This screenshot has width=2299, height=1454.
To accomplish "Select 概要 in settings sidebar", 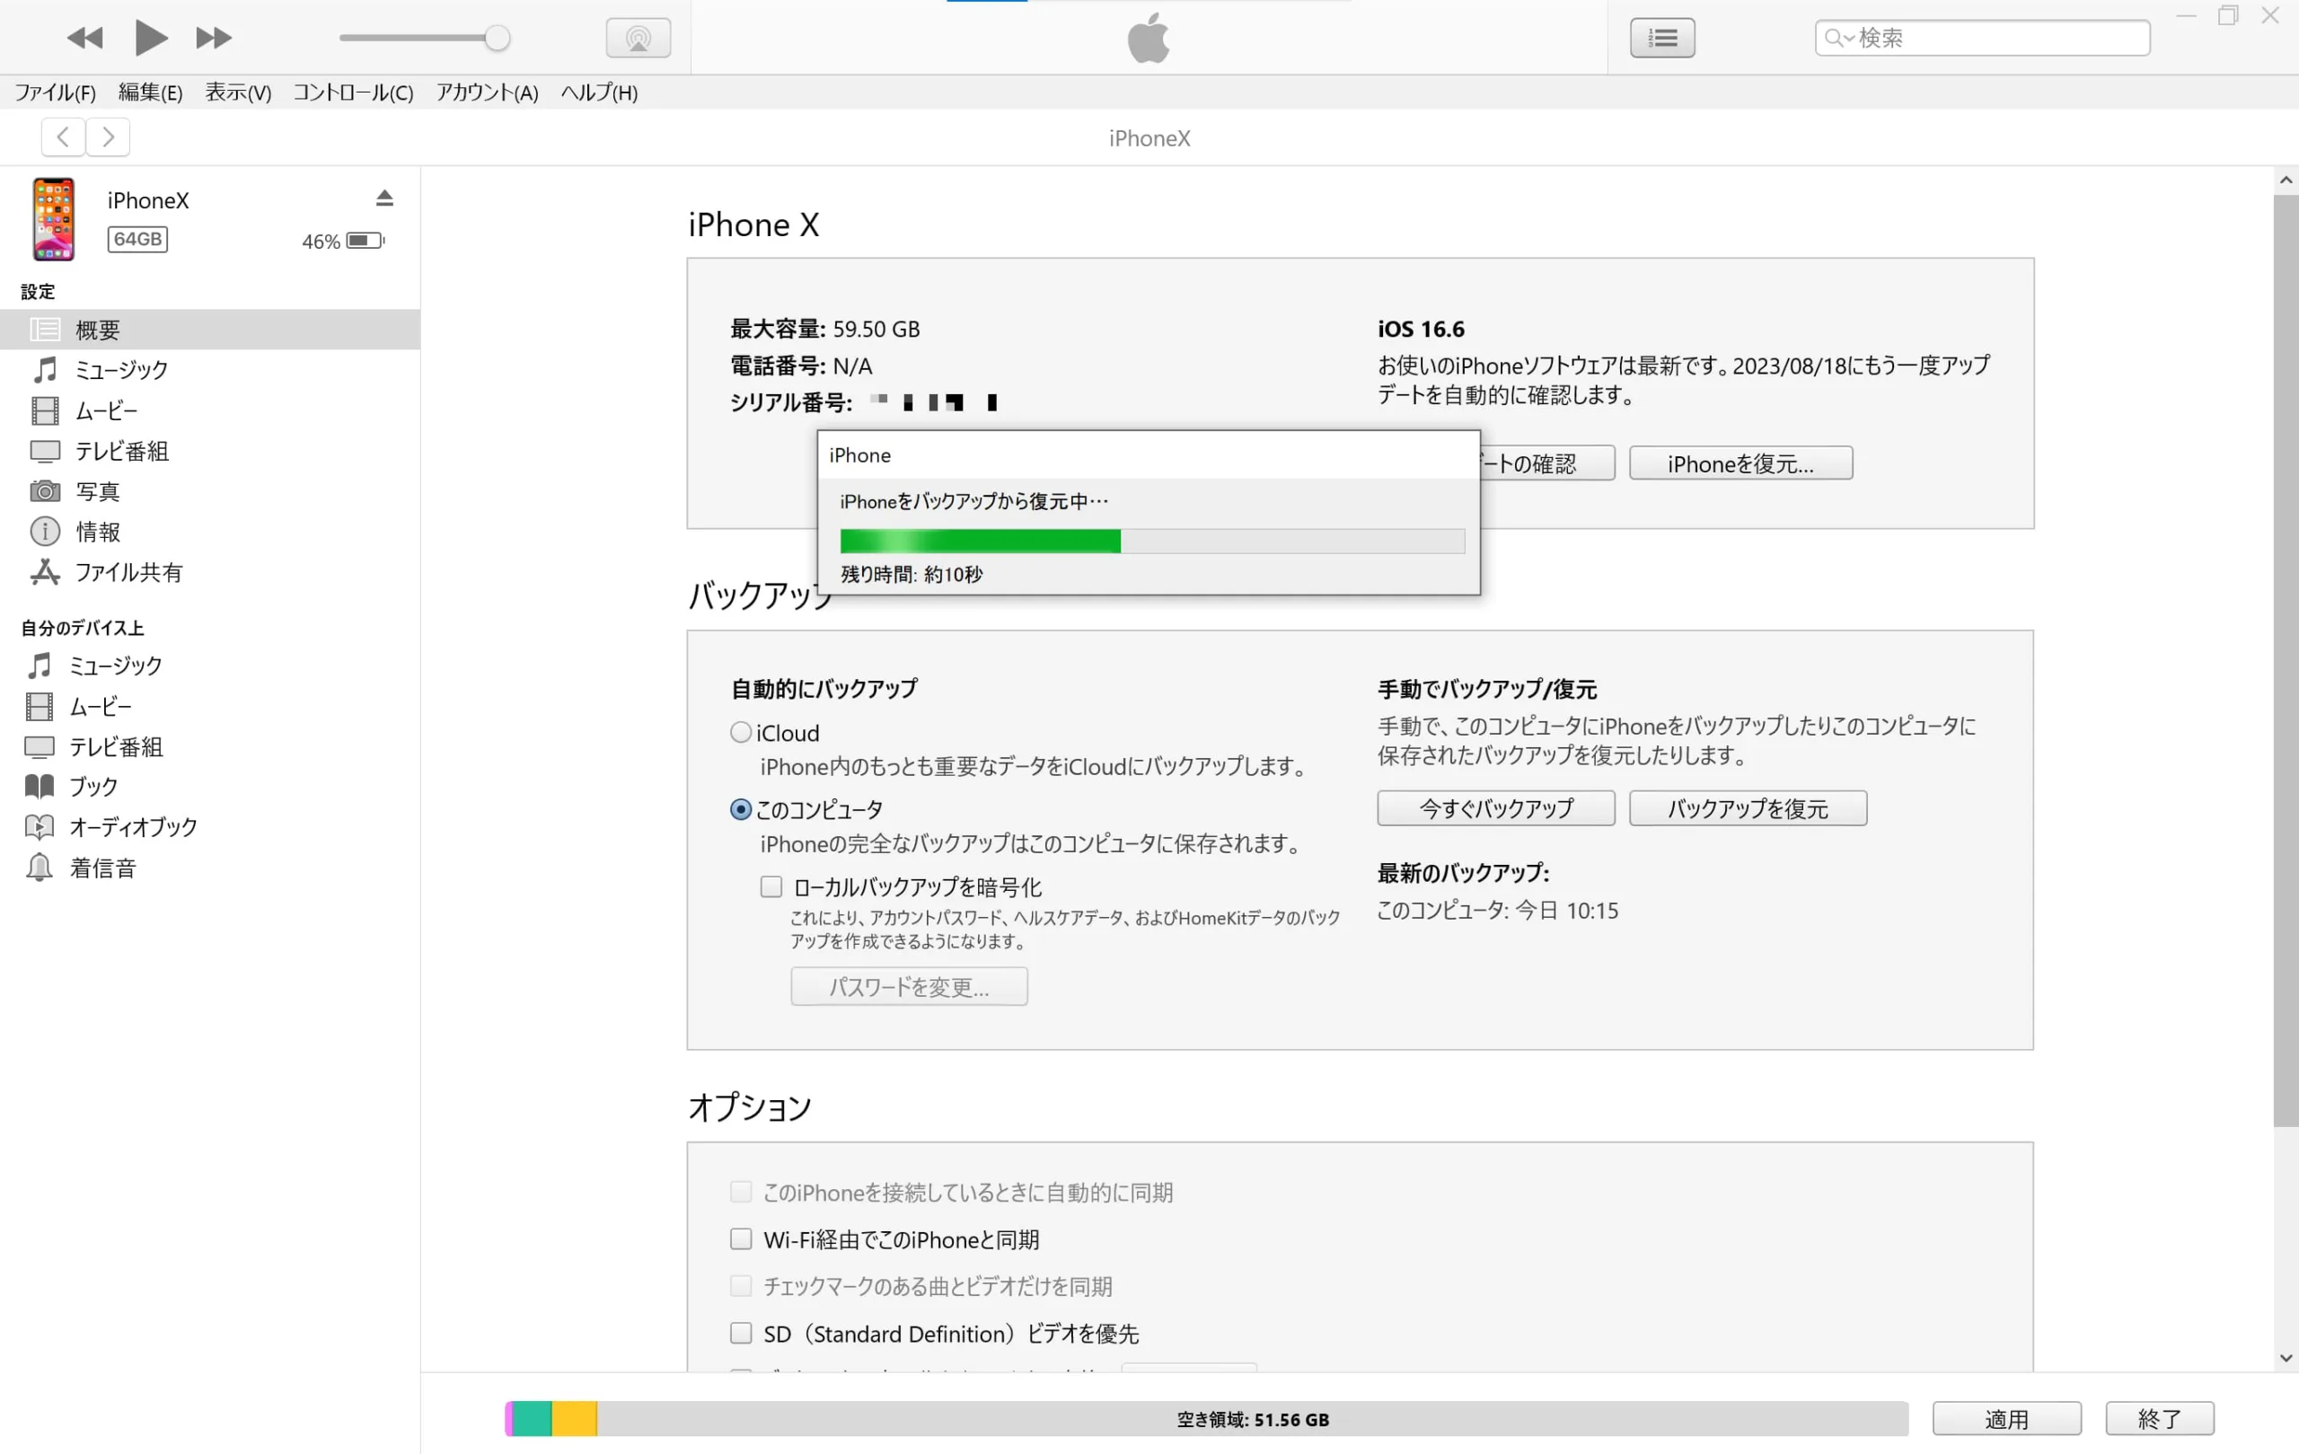I will (210, 330).
